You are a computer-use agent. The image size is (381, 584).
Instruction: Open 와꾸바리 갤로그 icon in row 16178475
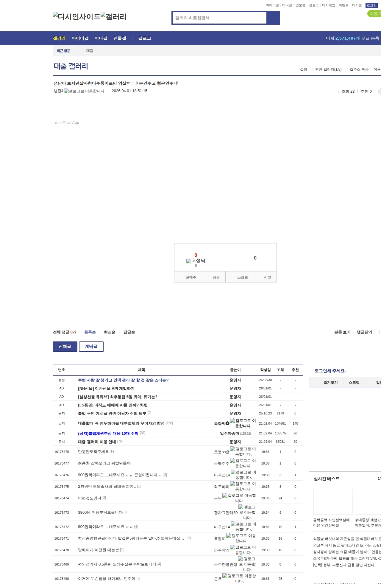pos(243,486)
